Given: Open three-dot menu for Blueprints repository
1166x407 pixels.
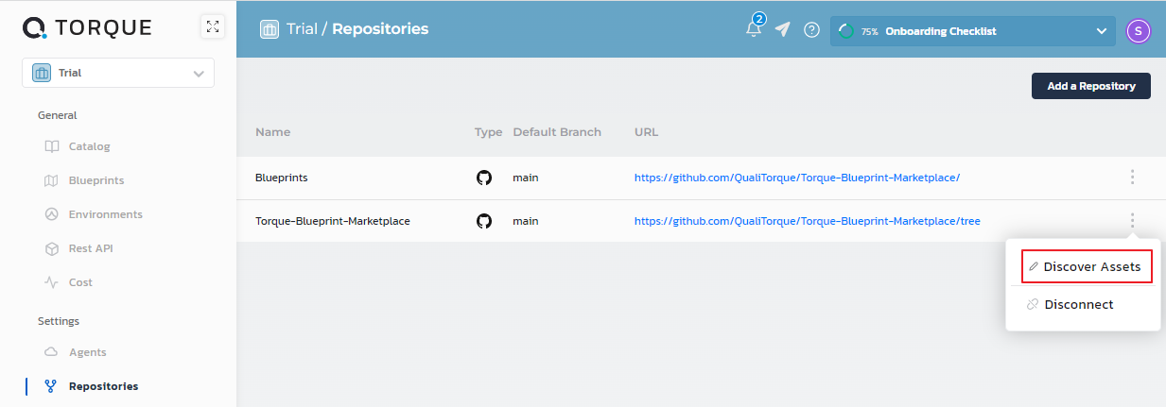Looking at the screenshot, I should 1132,178.
